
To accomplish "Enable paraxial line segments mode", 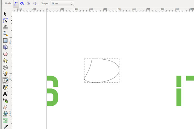I will pyautogui.click(x=35, y=4).
